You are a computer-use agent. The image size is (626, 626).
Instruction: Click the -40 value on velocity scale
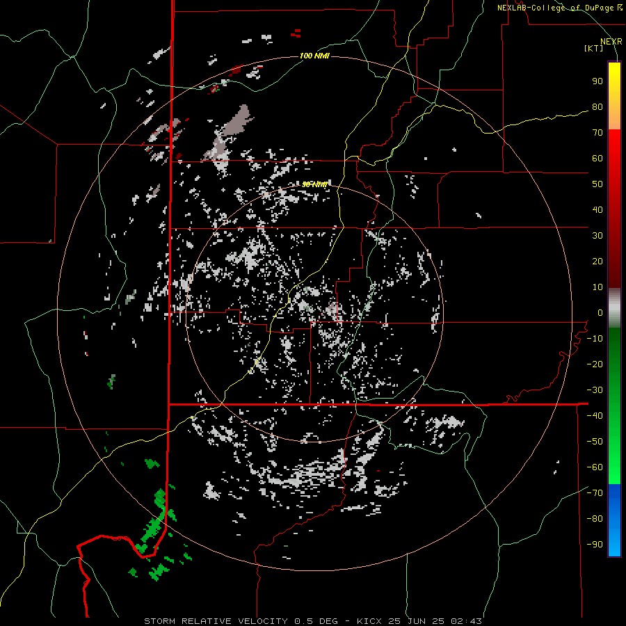coord(595,416)
